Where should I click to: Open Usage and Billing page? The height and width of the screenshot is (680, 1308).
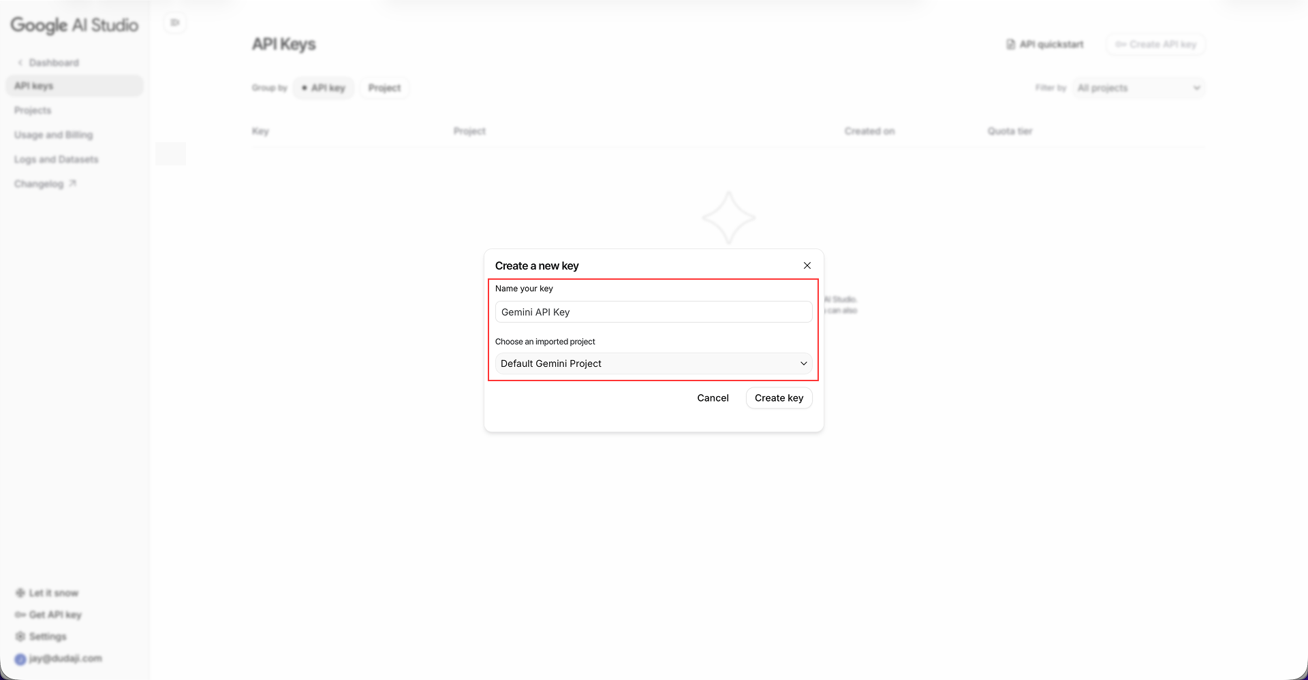(53, 134)
